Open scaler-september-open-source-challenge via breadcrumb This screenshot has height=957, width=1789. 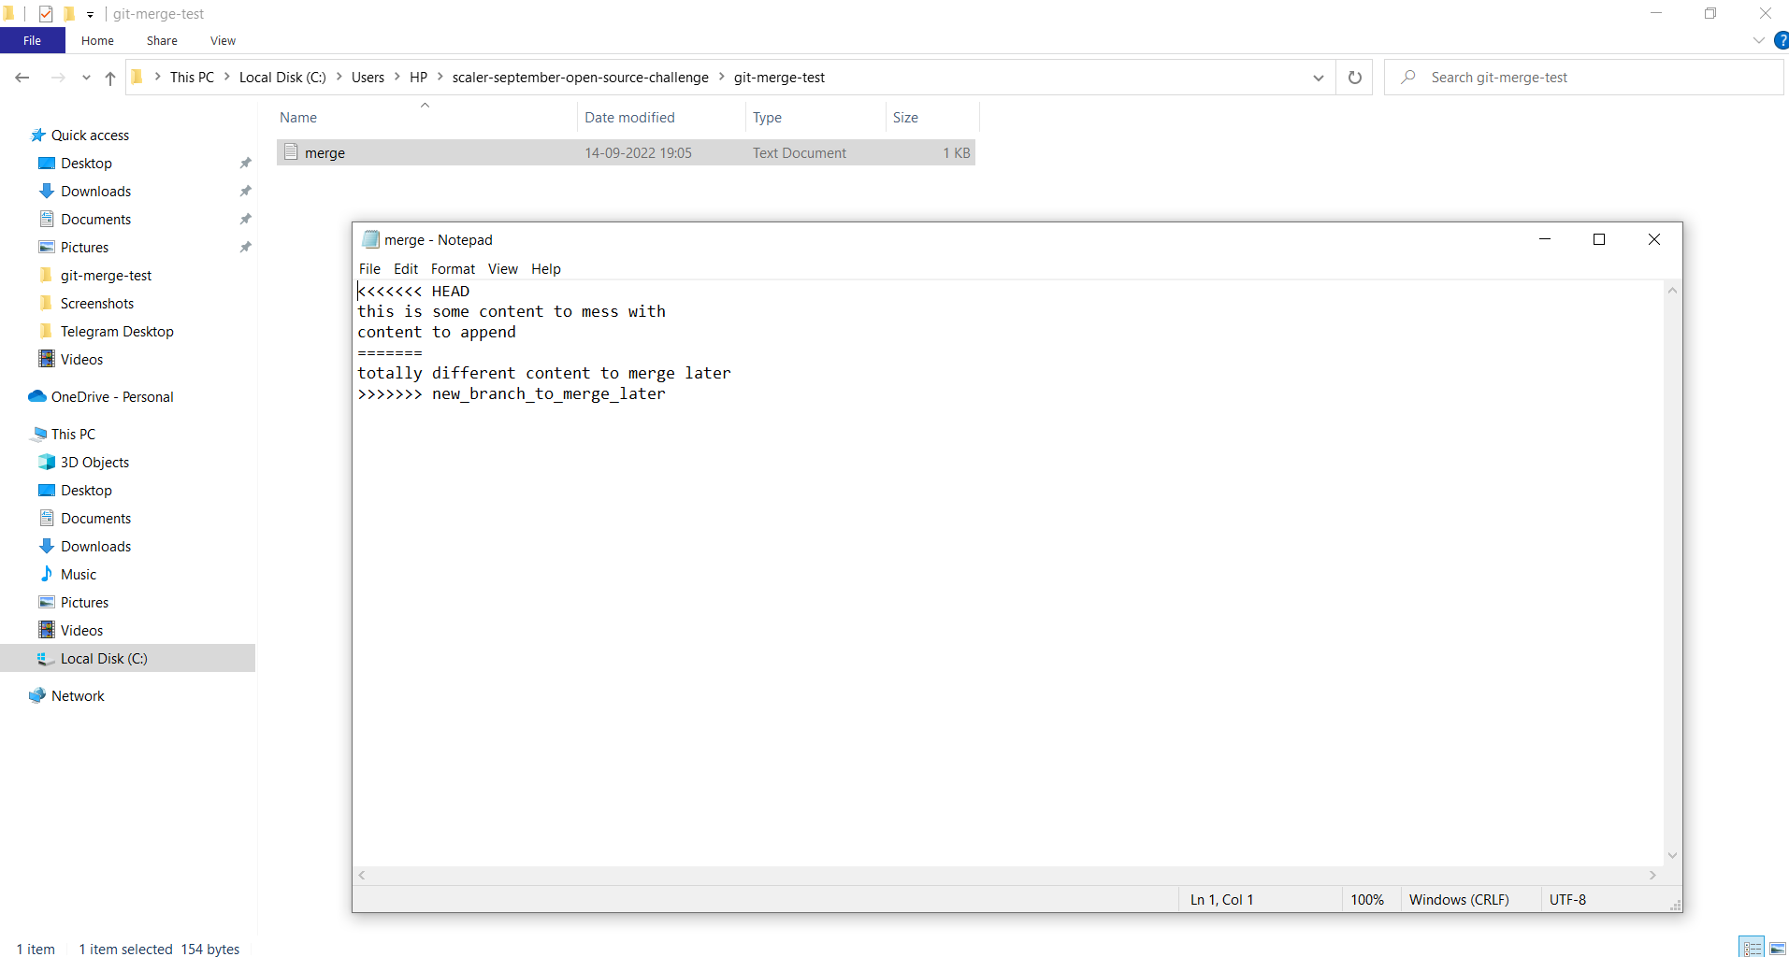point(580,77)
